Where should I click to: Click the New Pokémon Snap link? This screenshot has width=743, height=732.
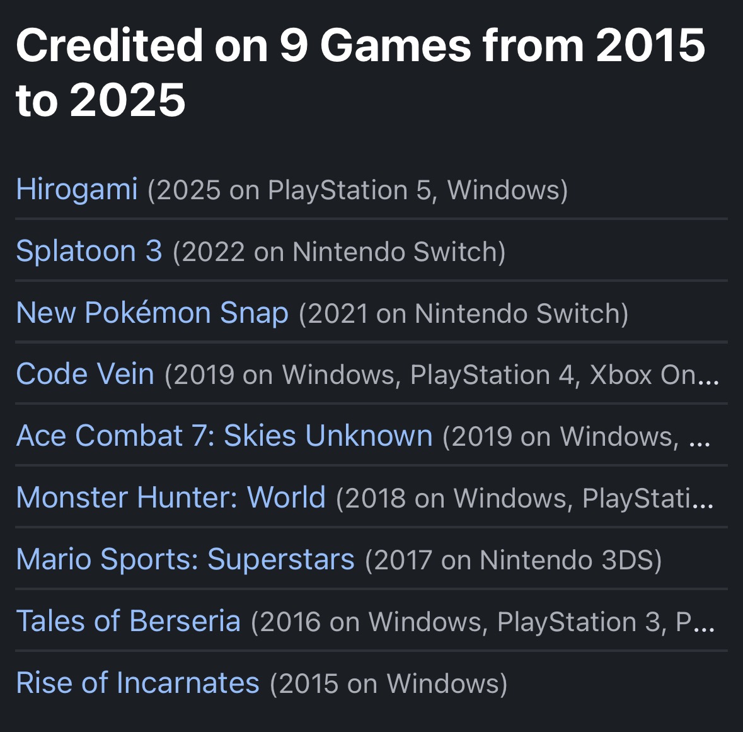coord(152,313)
